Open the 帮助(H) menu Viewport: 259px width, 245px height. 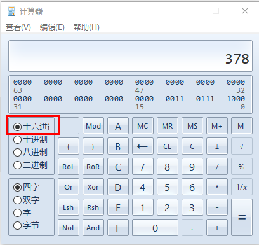click(86, 27)
